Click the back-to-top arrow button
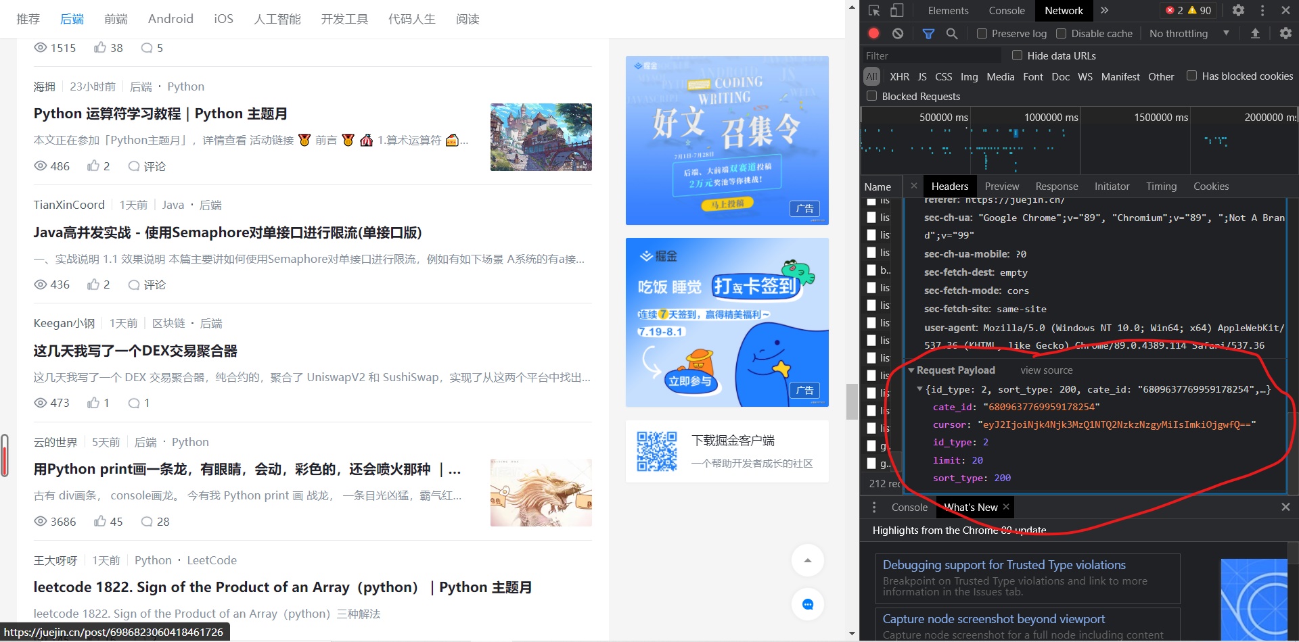The image size is (1299, 642). point(808,560)
